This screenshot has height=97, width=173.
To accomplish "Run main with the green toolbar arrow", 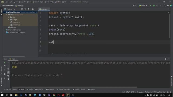I will pos(151,5).
